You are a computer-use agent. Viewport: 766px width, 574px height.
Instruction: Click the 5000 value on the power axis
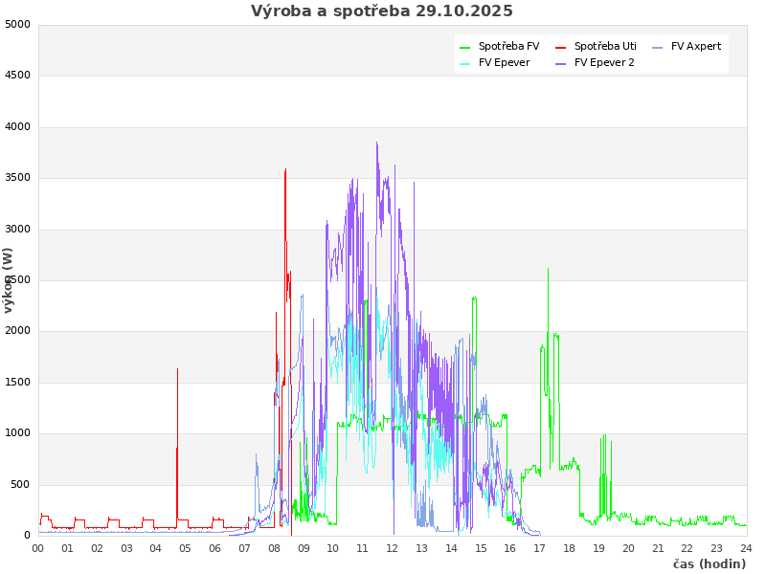click(18, 24)
